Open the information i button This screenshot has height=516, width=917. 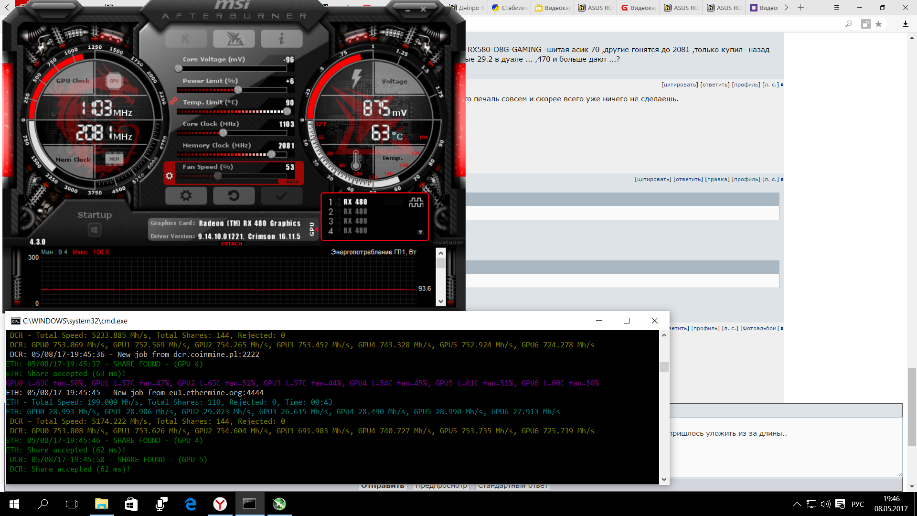click(281, 39)
